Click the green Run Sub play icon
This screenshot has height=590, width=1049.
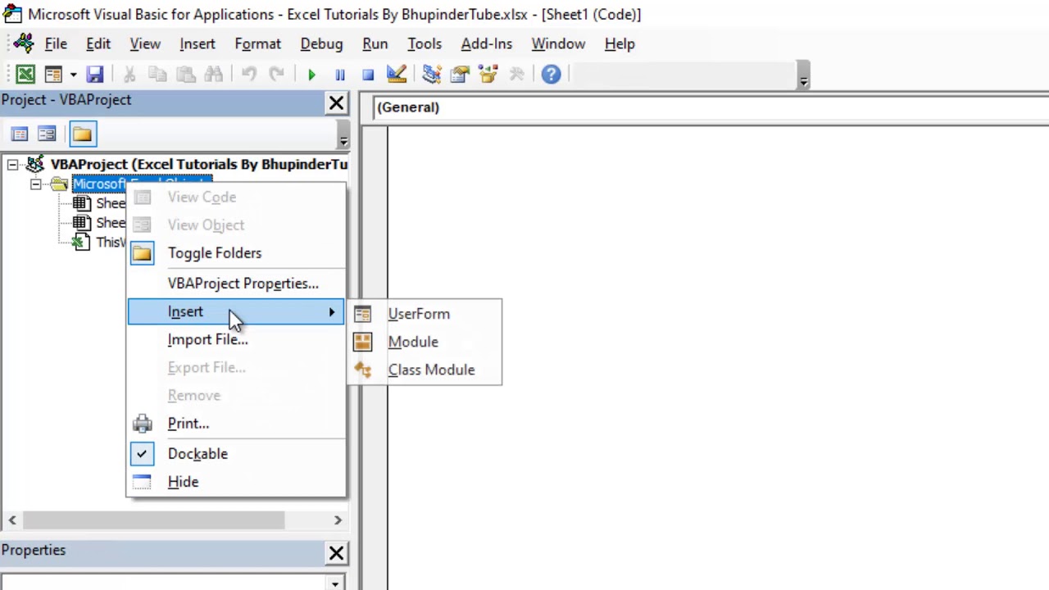tap(311, 75)
